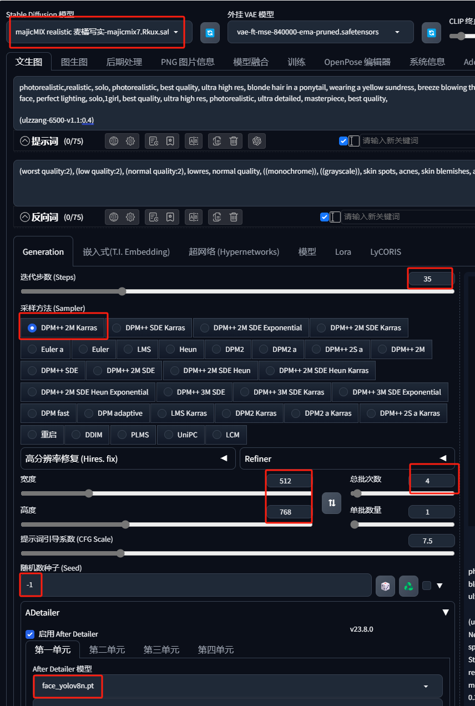Copy the negative prompt via 反向词 toolbar icon

pyautogui.click(x=217, y=217)
